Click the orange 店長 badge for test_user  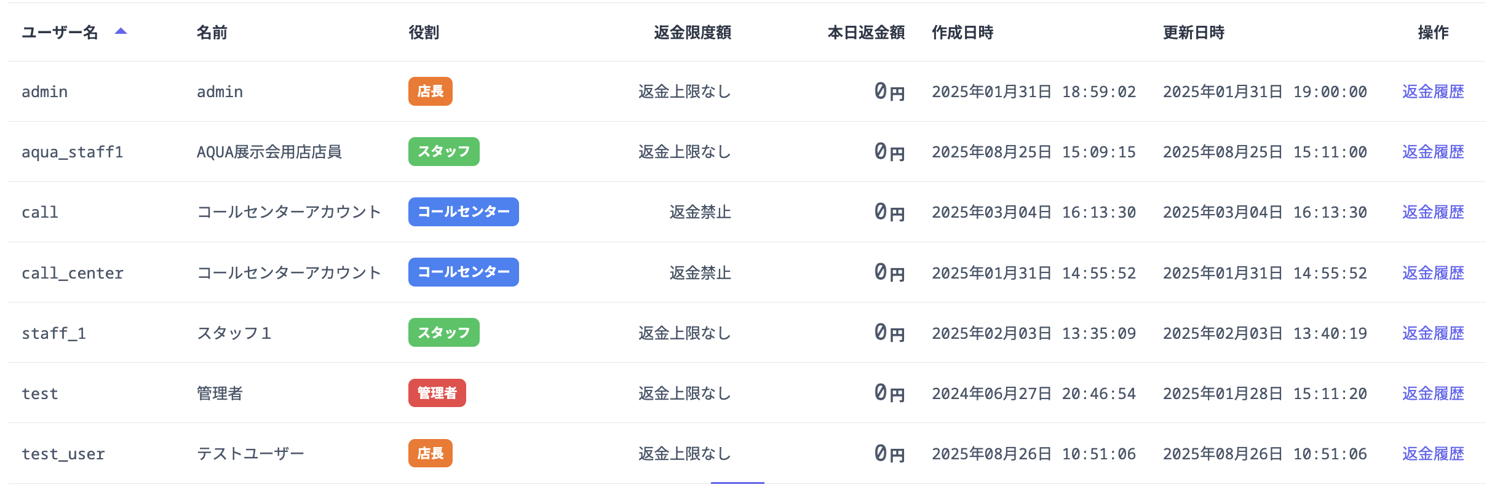[x=430, y=453]
